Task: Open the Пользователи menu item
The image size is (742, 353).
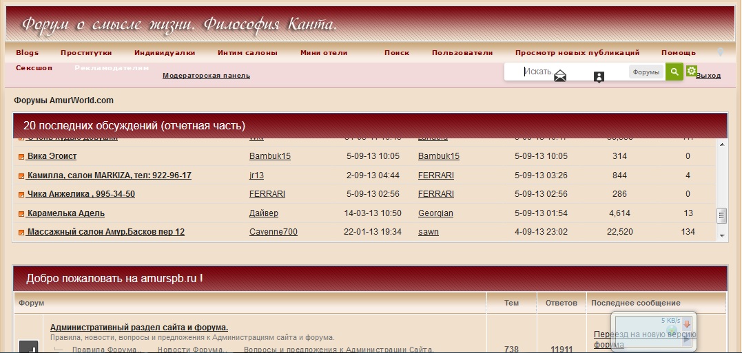Action: coord(462,52)
